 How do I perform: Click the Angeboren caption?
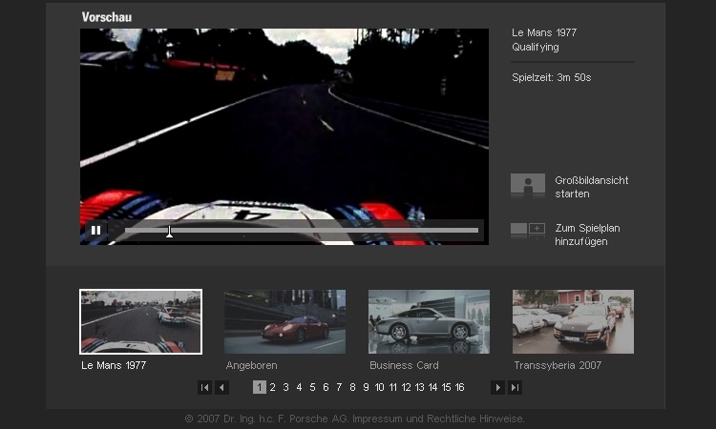(252, 365)
